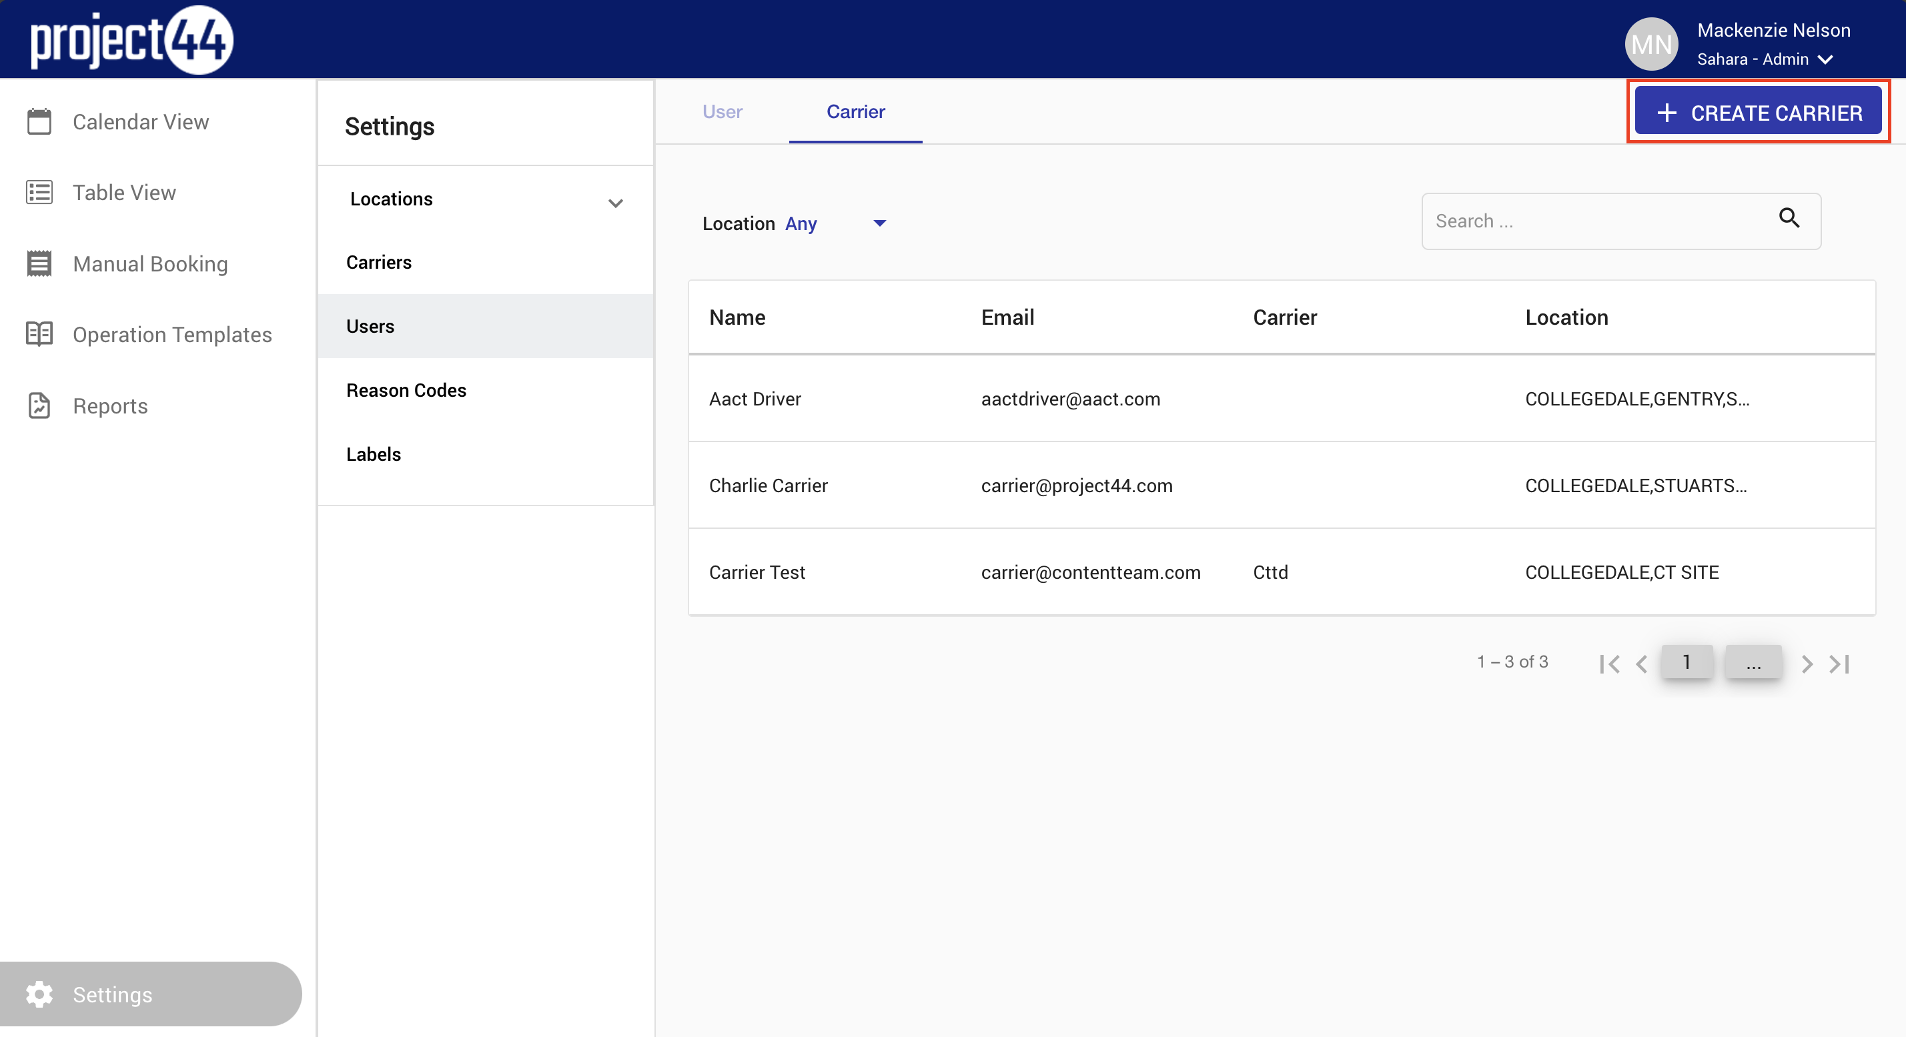
Task: Click the Table View list icon
Action: (x=39, y=192)
